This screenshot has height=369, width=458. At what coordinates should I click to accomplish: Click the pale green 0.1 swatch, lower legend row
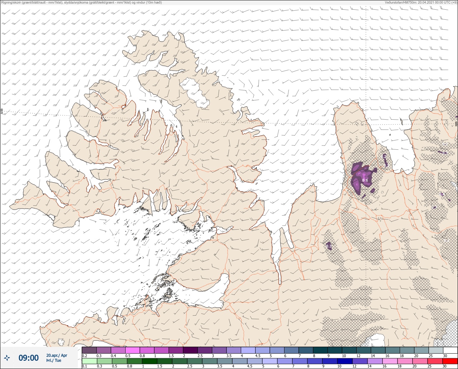89,361
